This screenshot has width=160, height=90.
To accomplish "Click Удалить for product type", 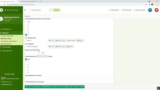I will point(70,46).
